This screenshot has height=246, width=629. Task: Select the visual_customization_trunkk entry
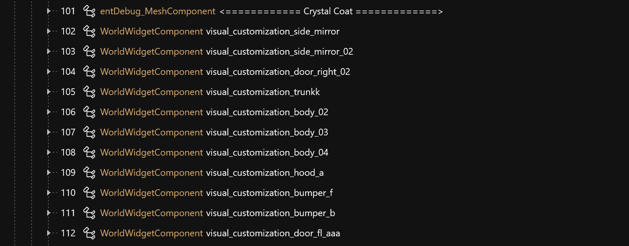[263, 92]
